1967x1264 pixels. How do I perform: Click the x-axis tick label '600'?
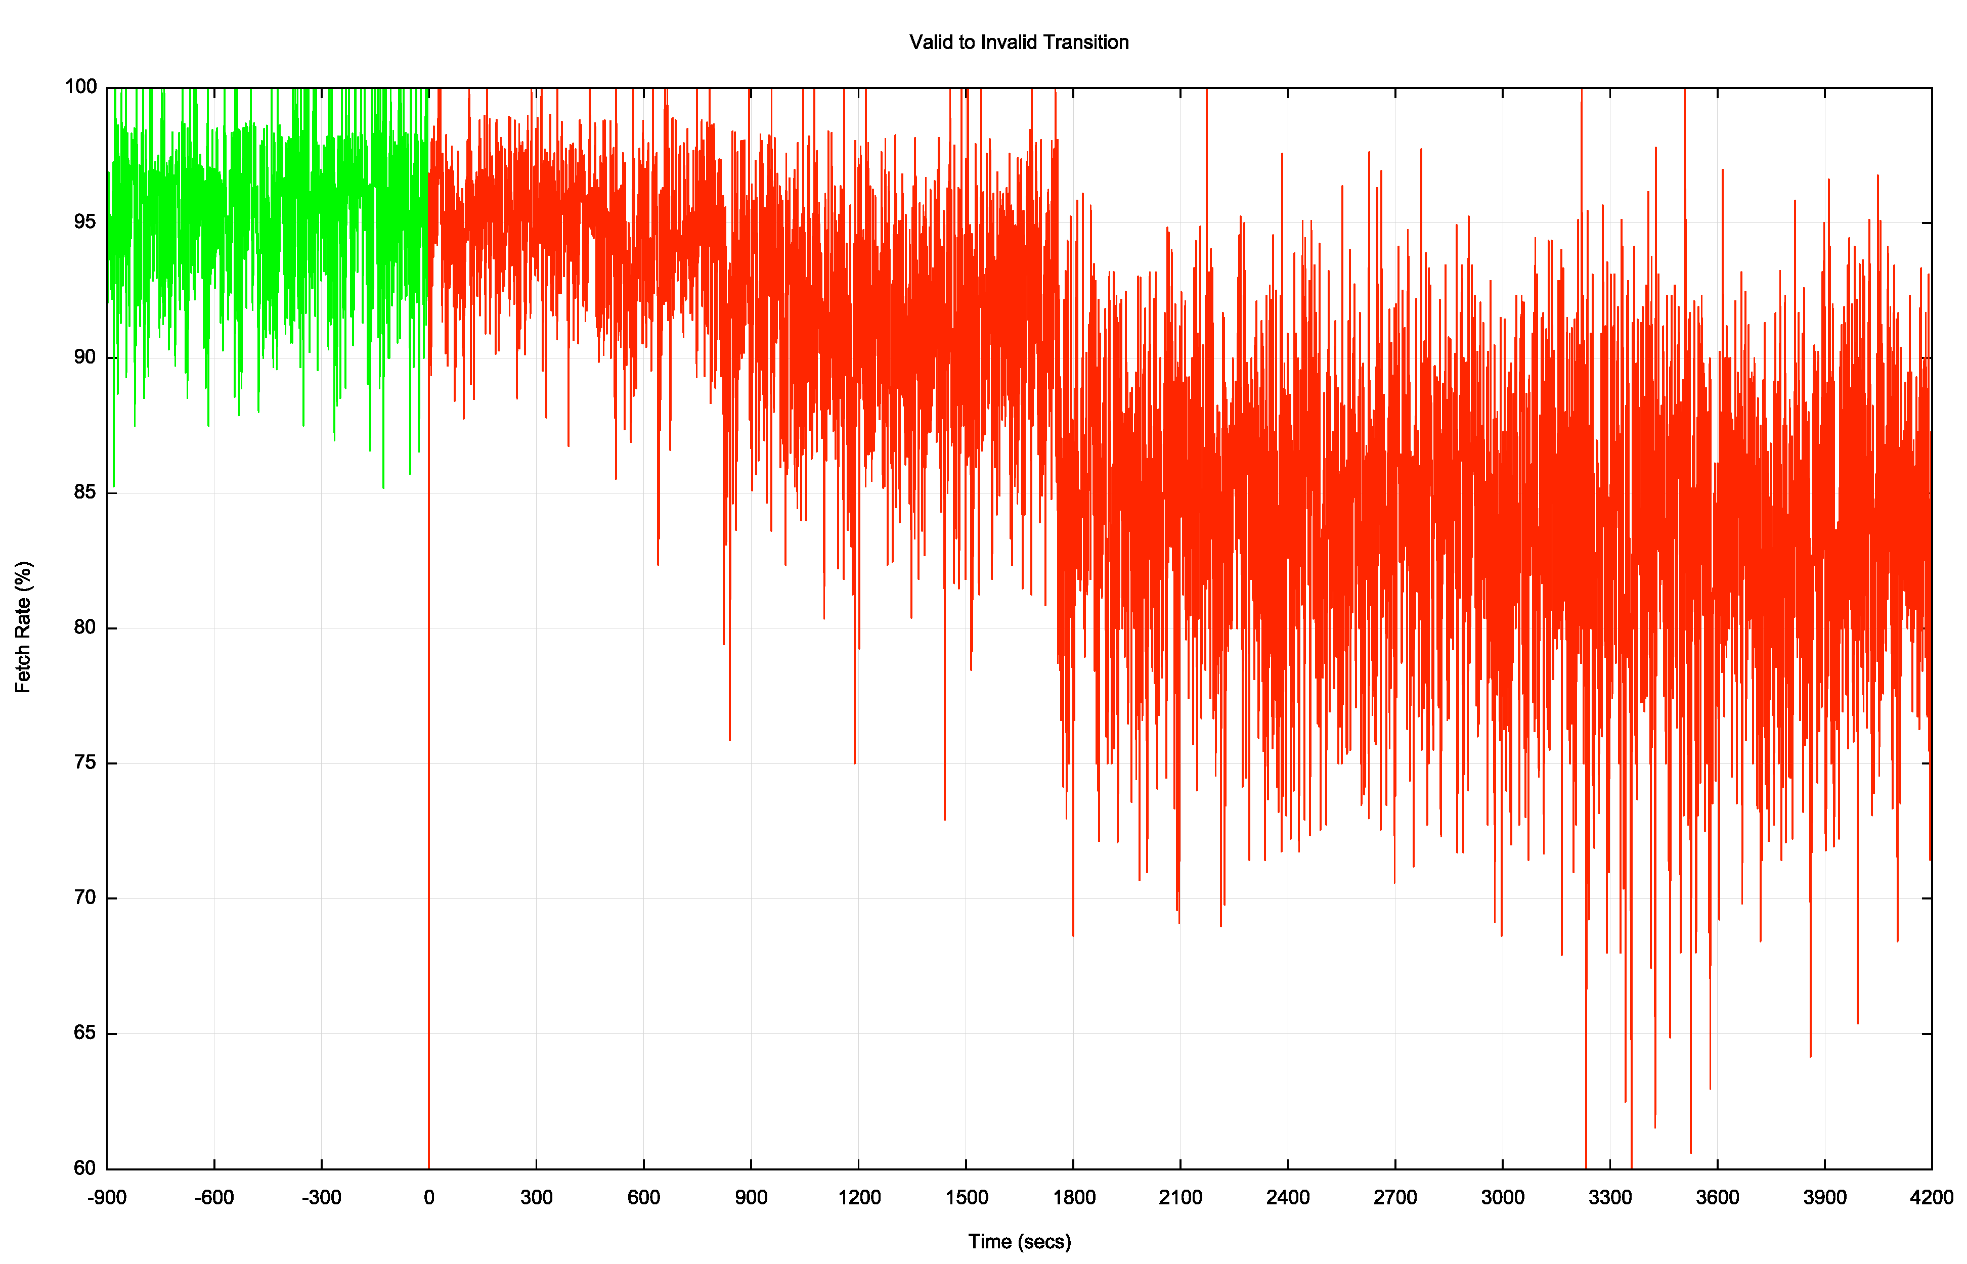[644, 1198]
